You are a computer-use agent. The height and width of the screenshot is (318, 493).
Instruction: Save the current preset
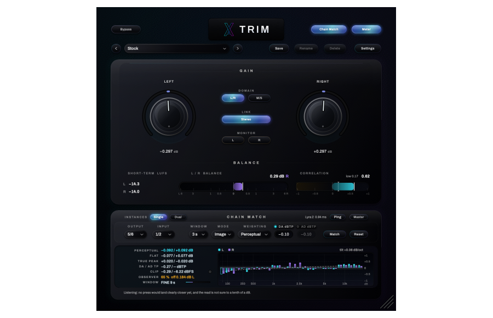pyautogui.click(x=279, y=48)
